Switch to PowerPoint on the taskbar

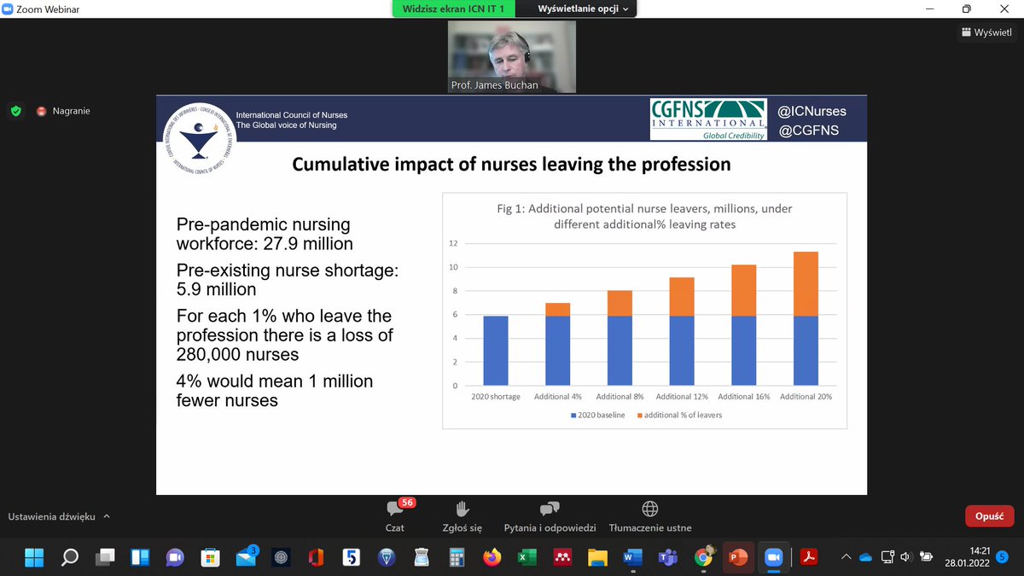[x=738, y=557]
